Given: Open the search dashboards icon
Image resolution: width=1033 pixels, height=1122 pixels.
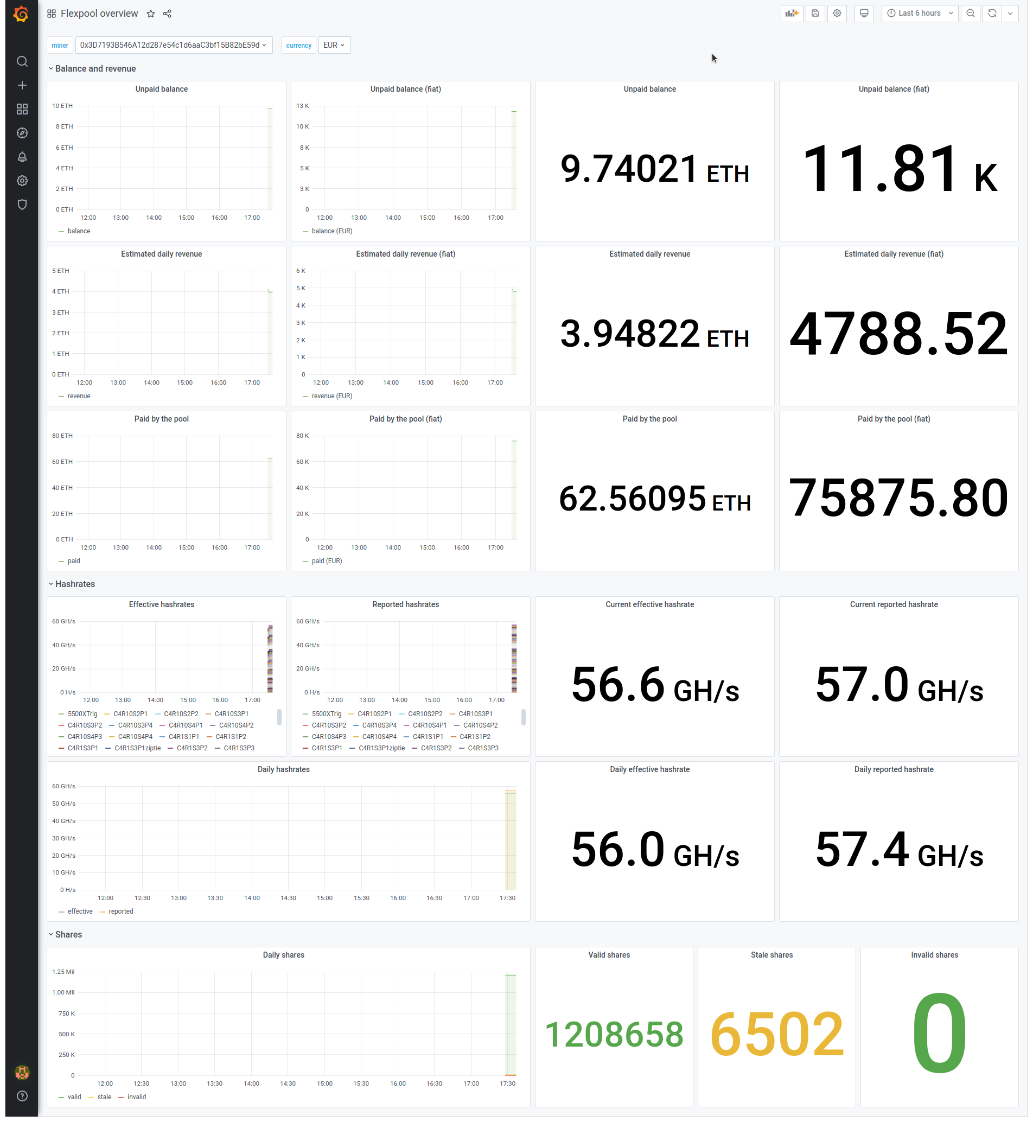Looking at the screenshot, I should [x=22, y=61].
